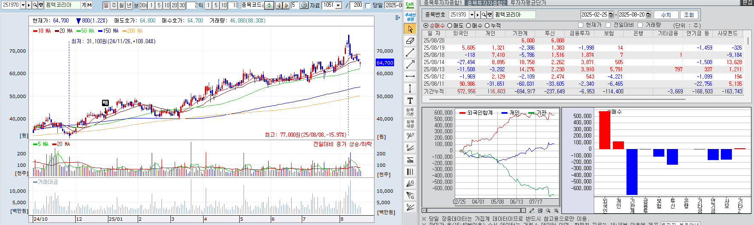Image resolution: width=754 pixels, height=225 pixels.
Task: Select the arrow pointer tool in drawing toolbar
Action: coord(410,29)
